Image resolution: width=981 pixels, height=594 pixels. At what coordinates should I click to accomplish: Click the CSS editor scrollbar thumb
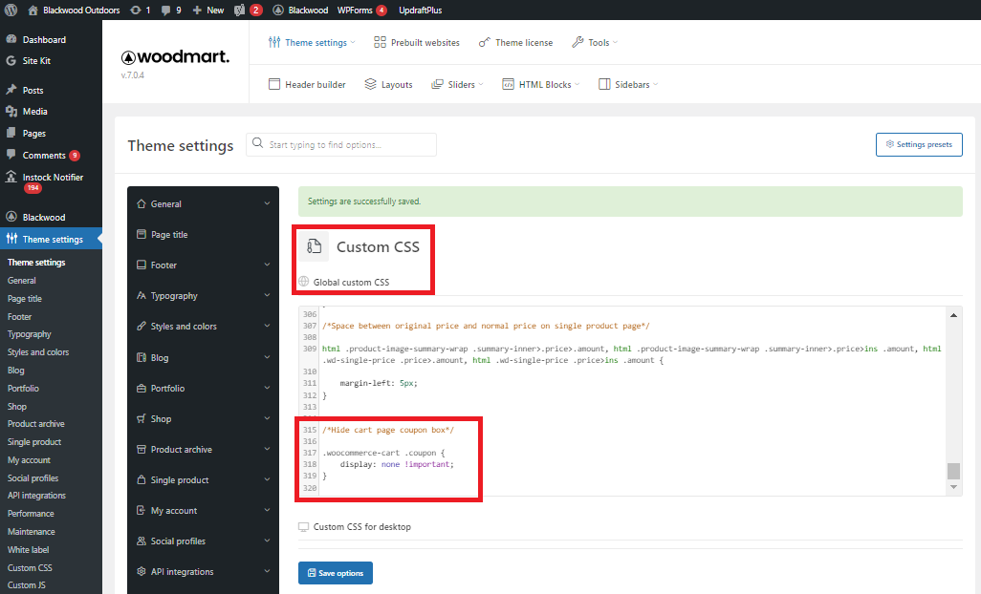953,470
